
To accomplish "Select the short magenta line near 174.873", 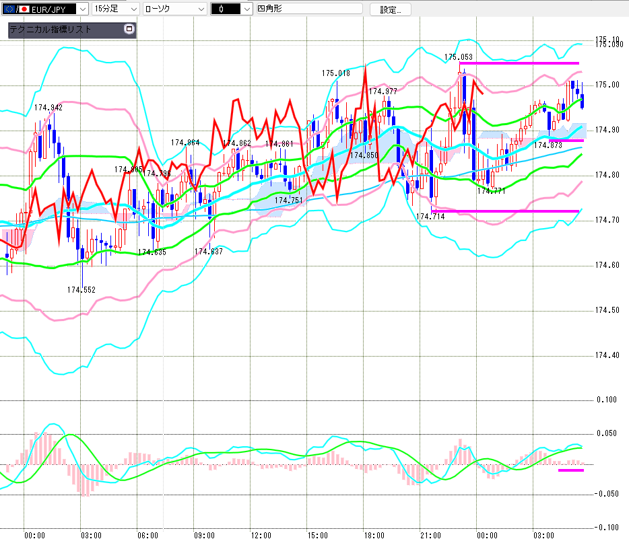I will tap(566, 140).
